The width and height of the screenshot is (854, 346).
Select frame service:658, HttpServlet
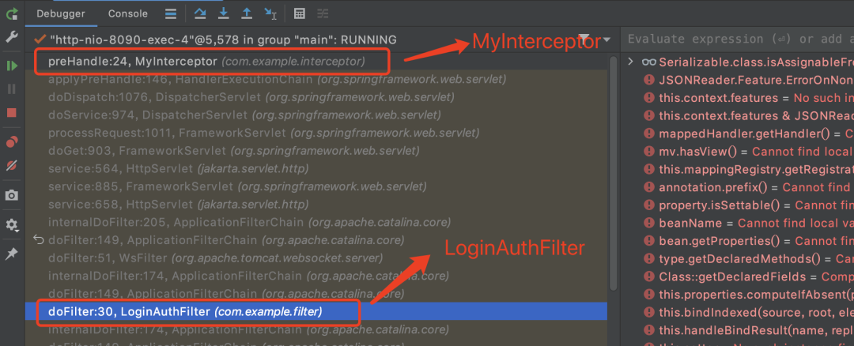click(x=316, y=205)
